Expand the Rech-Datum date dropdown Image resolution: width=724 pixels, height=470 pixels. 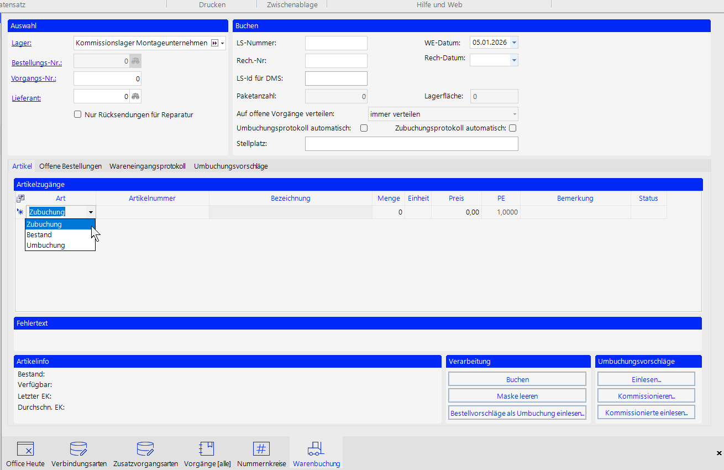coord(514,60)
